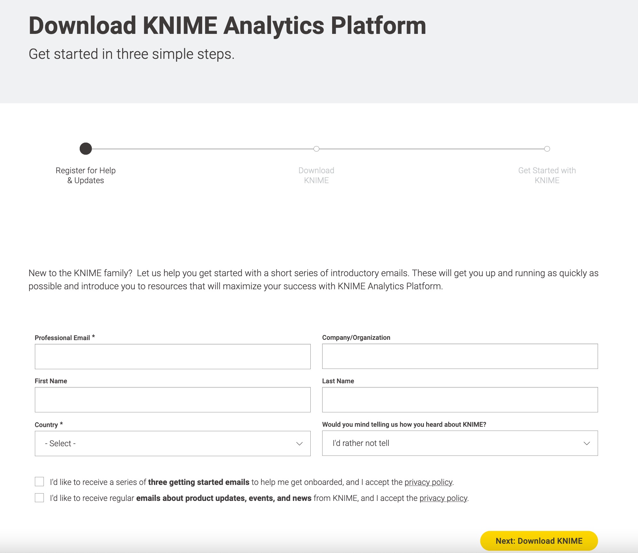Click the Get Started step circle
The height and width of the screenshot is (553, 638).
tap(547, 149)
